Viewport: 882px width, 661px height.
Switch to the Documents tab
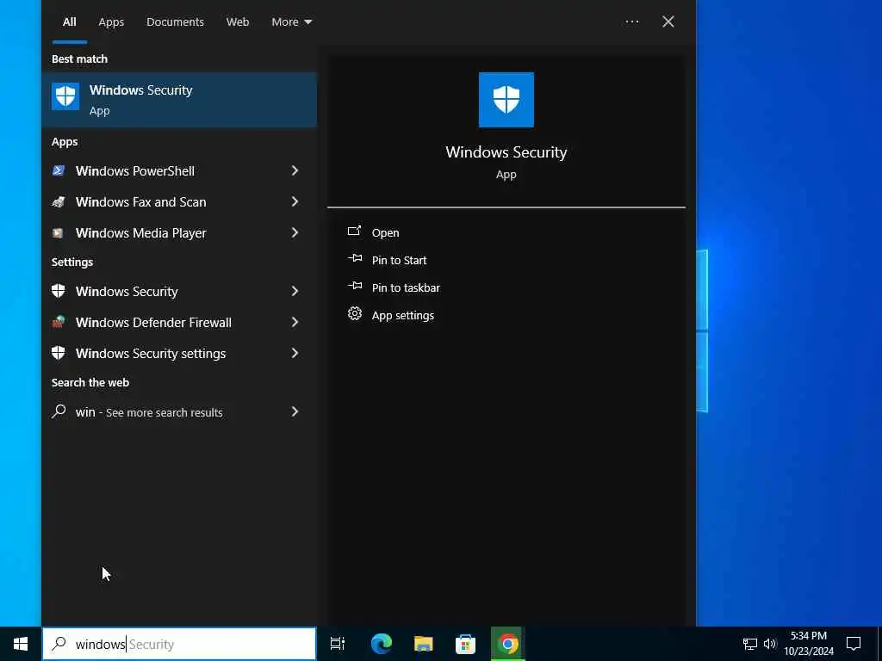(x=175, y=22)
